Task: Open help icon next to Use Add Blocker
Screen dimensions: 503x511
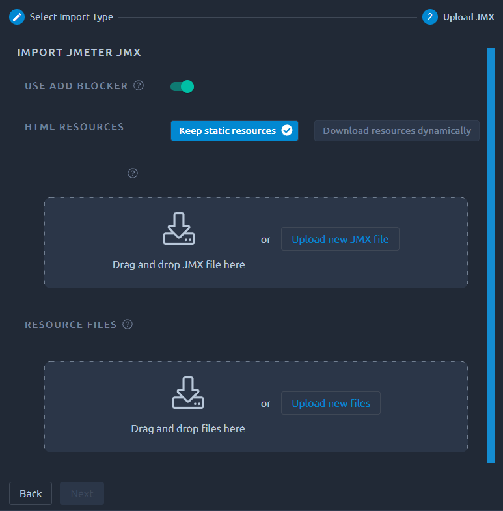Action: pyautogui.click(x=139, y=86)
